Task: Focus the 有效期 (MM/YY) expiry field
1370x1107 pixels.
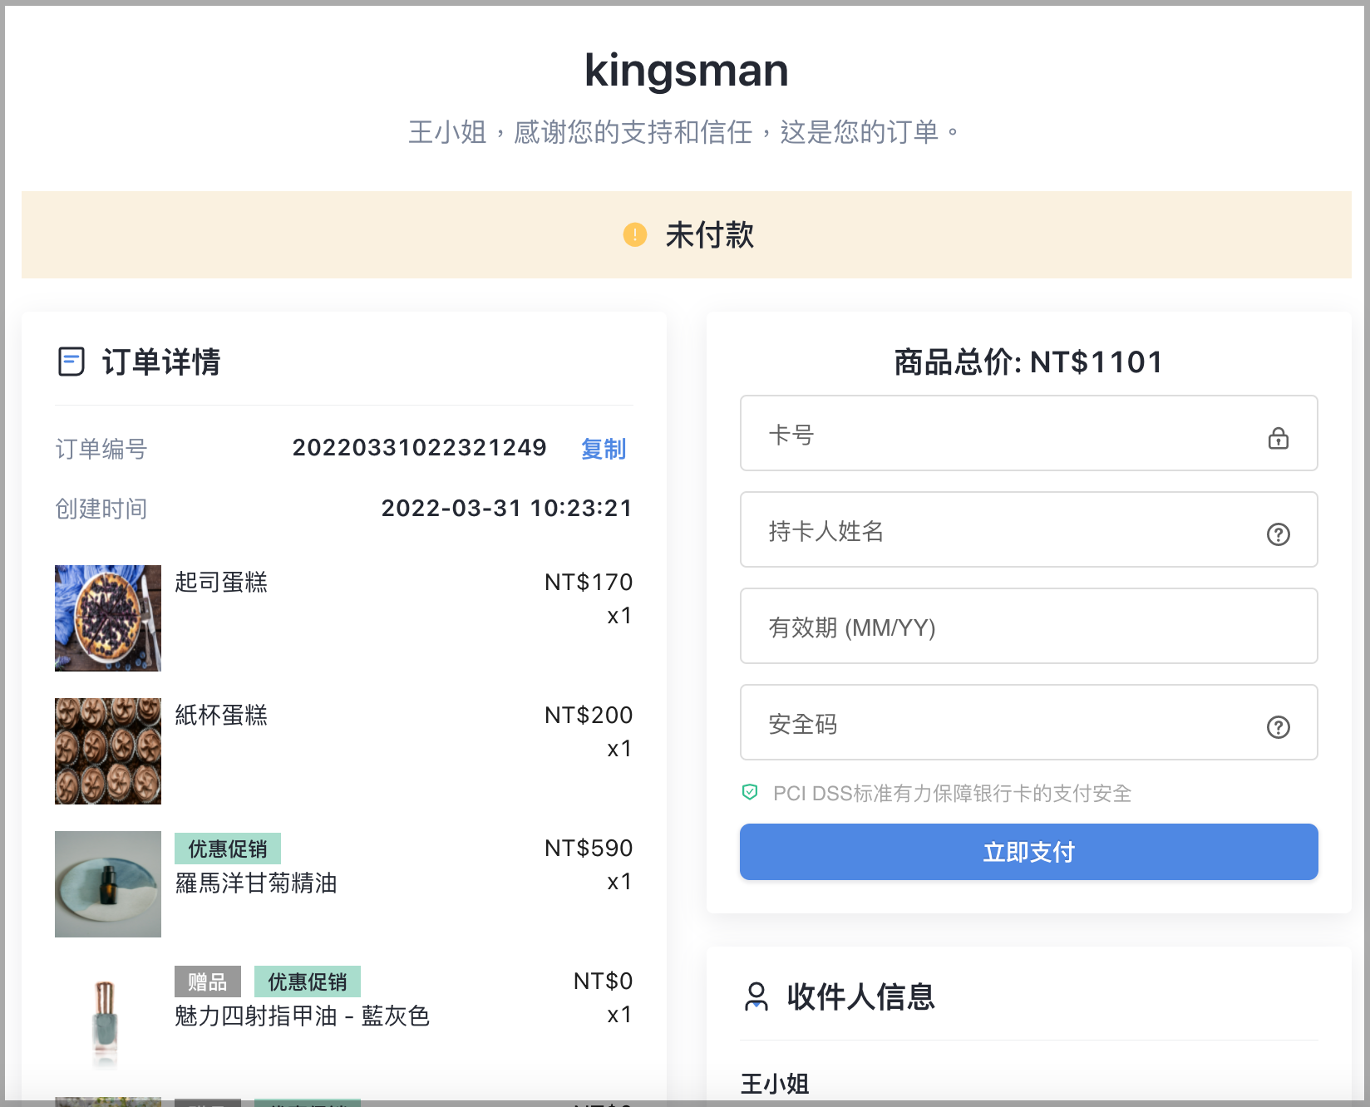Action: pos(1028,626)
